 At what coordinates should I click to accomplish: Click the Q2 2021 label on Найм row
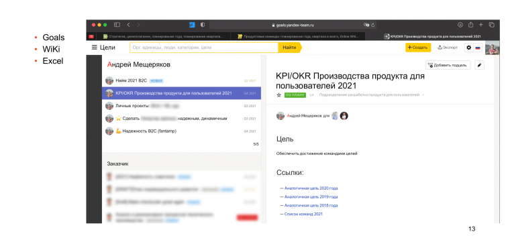pyautogui.click(x=250, y=81)
